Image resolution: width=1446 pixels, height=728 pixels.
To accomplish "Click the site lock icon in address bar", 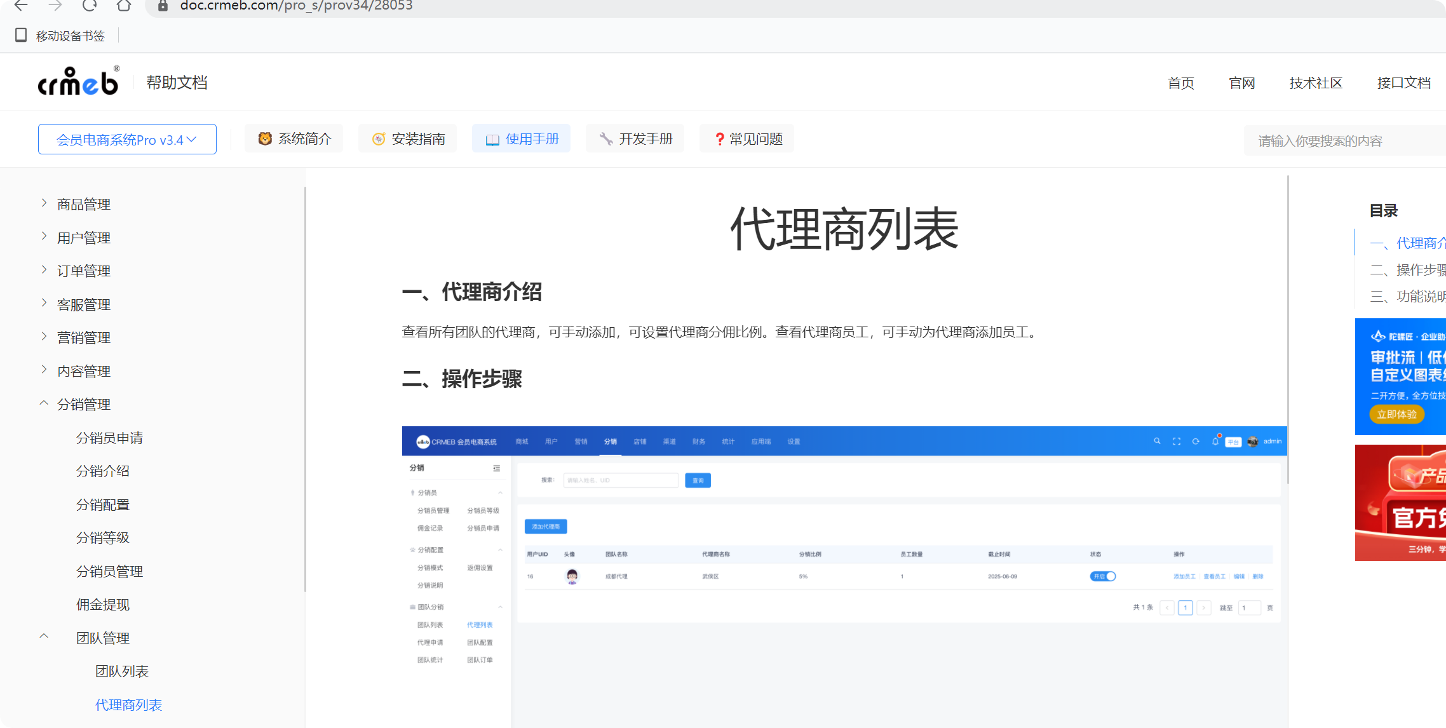I will pyautogui.click(x=163, y=6).
